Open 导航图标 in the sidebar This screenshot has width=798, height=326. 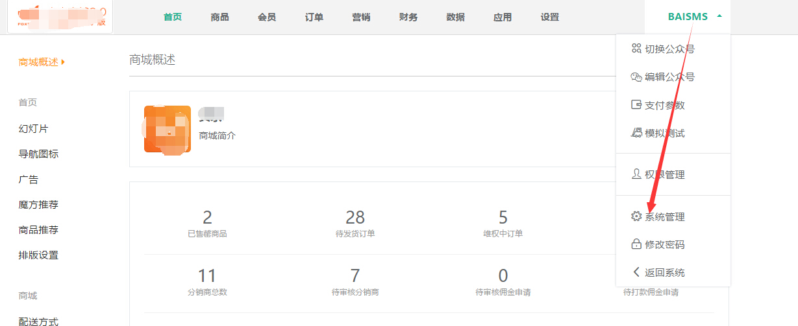pyautogui.click(x=38, y=154)
